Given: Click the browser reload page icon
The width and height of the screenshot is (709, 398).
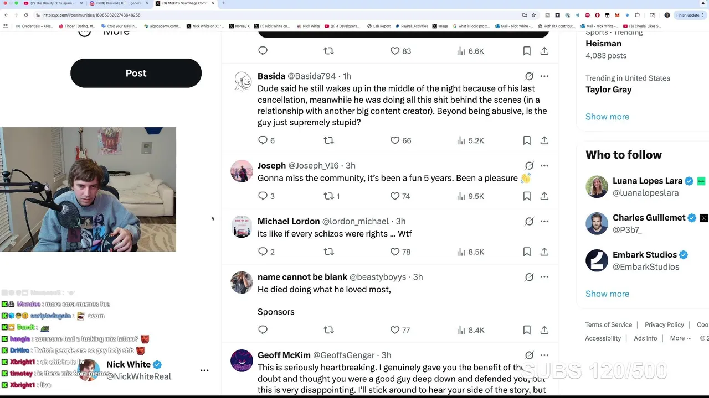Looking at the screenshot, I should point(26,15).
